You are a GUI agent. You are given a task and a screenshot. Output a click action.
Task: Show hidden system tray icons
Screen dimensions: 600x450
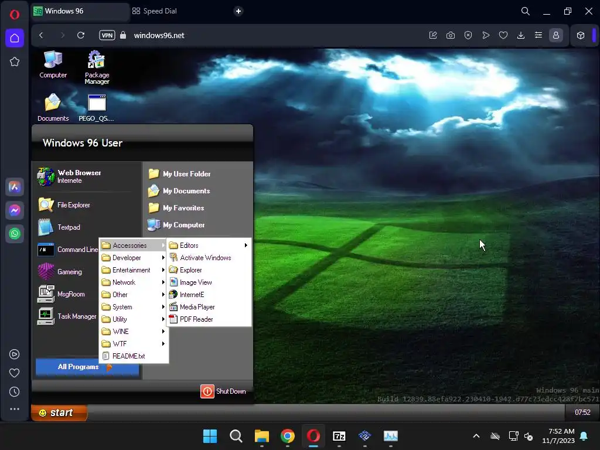click(476, 436)
